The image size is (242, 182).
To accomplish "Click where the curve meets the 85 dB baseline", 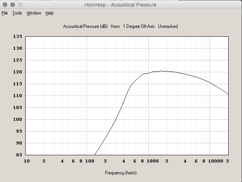I will coord(94,155).
